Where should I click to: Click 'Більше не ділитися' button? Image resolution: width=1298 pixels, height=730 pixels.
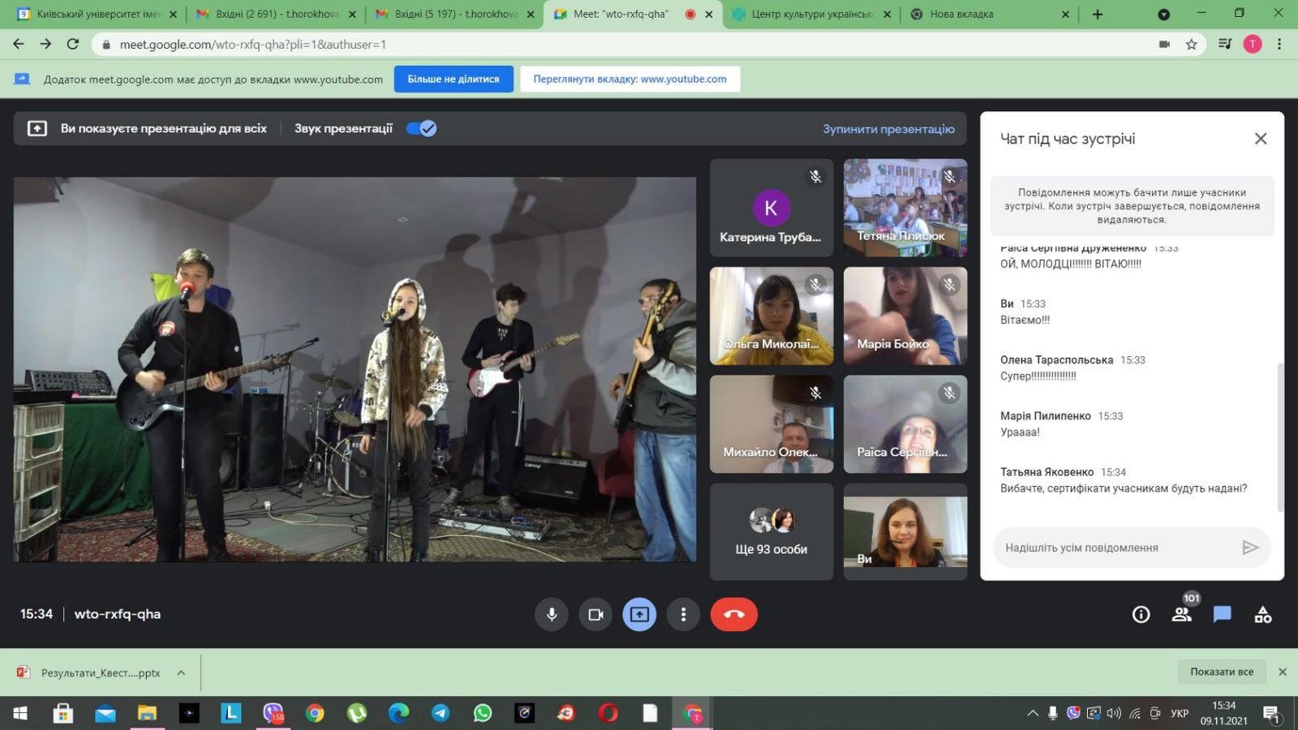click(x=453, y=79)
